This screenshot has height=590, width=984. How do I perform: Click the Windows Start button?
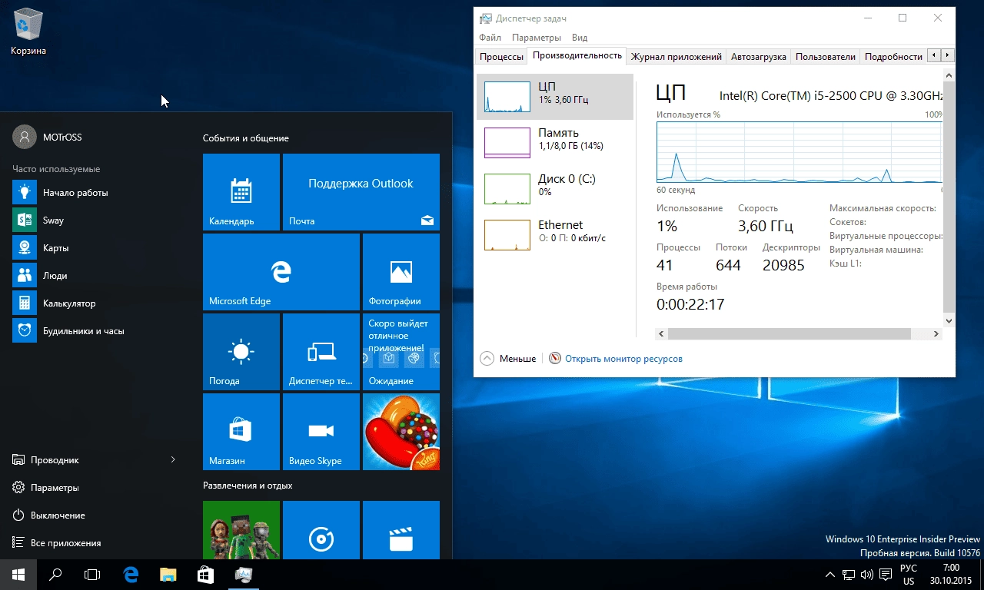click(x=18, y=575)
